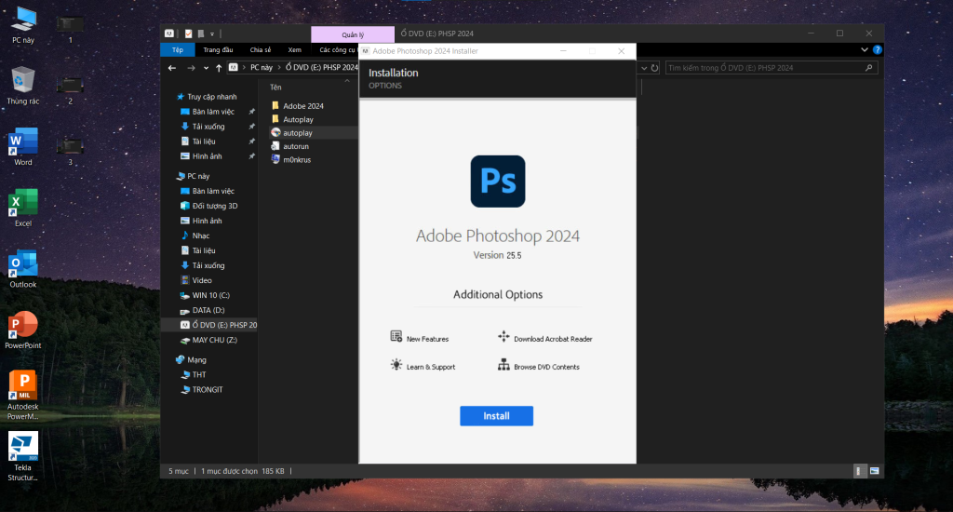Open PC này desktop icon
Image resolution: width=953 pixels, height=512 pixels.
click(23, 25)
